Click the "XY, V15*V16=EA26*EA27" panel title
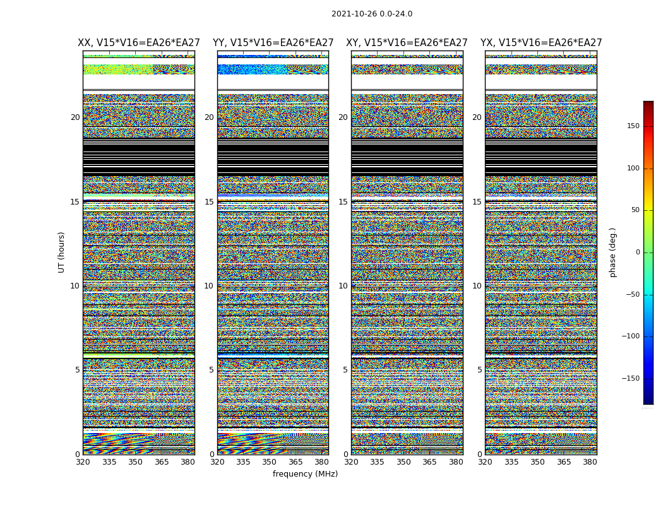The image size is (663, 505). [x=407, y=43]
